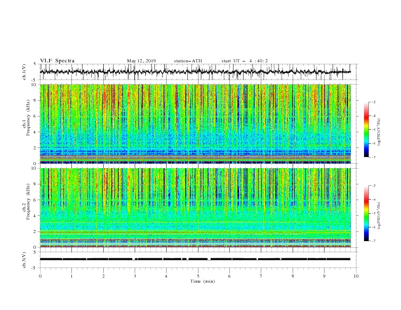Click the "1" tick on the Time axis

(x=71, y=276)
